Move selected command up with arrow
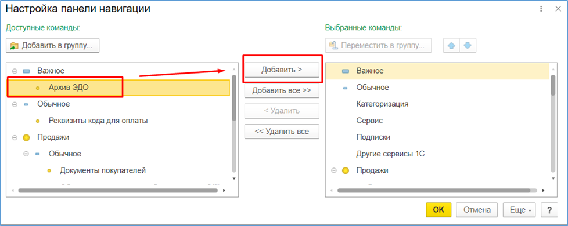The image size is (568, 226). [451, 46]
